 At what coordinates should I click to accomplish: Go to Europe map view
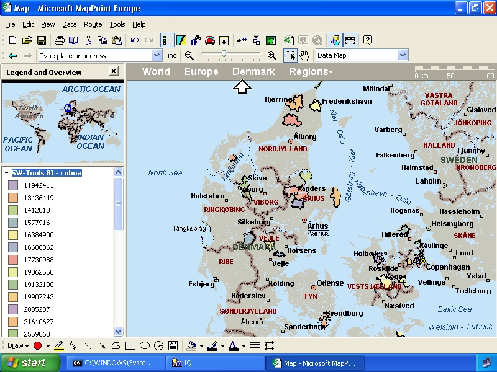201,71
